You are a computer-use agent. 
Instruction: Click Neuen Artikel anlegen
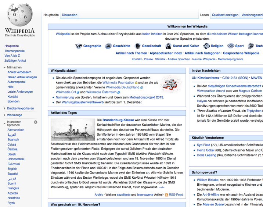point(22,77)
